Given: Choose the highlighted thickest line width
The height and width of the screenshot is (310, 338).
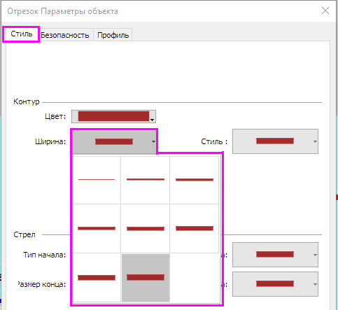Looking at the screenshot, I should (146, 278).
